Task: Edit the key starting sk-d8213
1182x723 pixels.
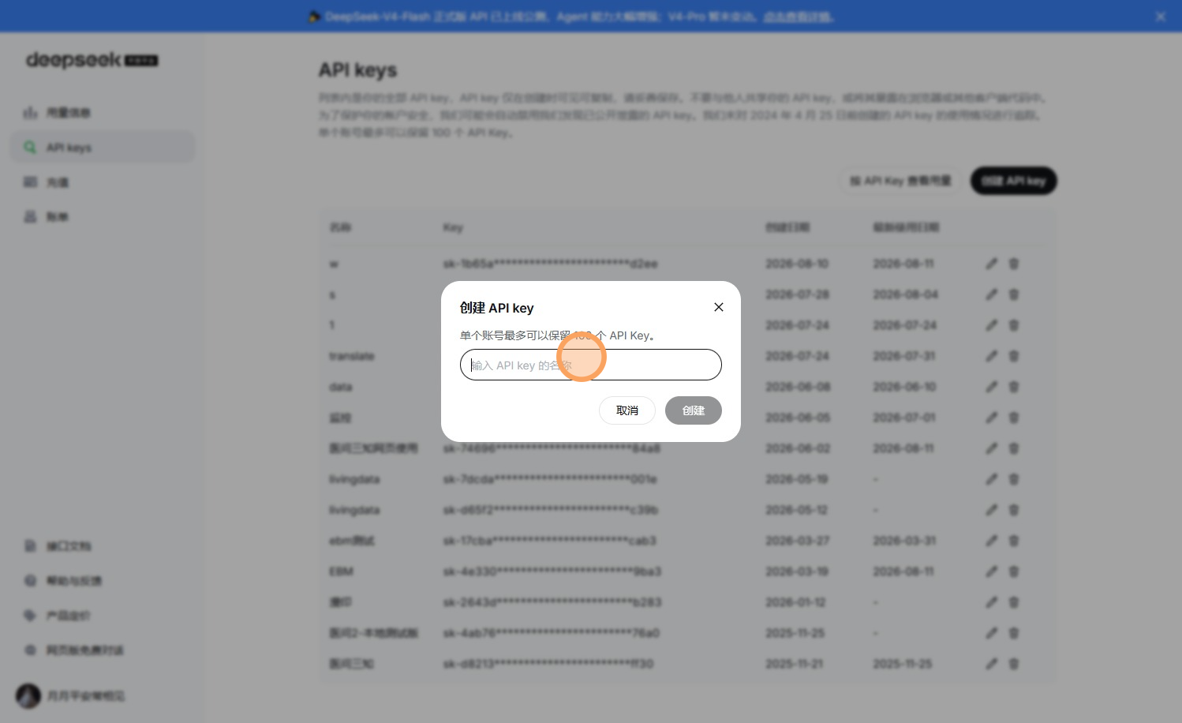Action: point(992,664)
